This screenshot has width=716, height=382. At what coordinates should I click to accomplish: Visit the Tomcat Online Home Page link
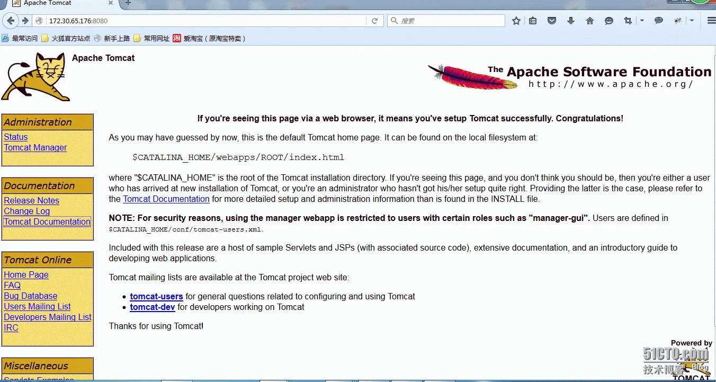click(26, 274)
